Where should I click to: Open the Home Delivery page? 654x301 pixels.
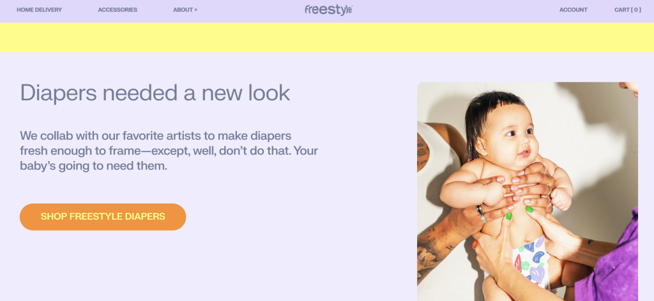click(40, 10)
